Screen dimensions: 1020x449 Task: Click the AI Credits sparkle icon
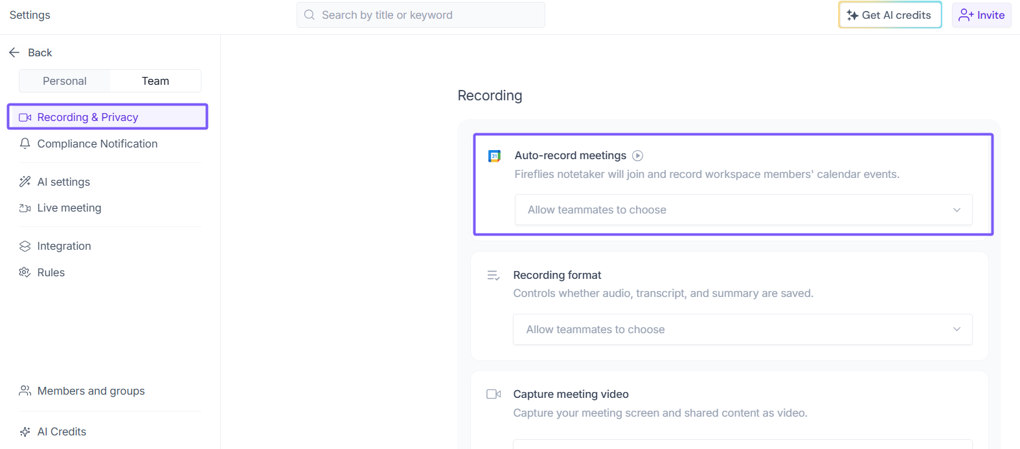(25, 432)
